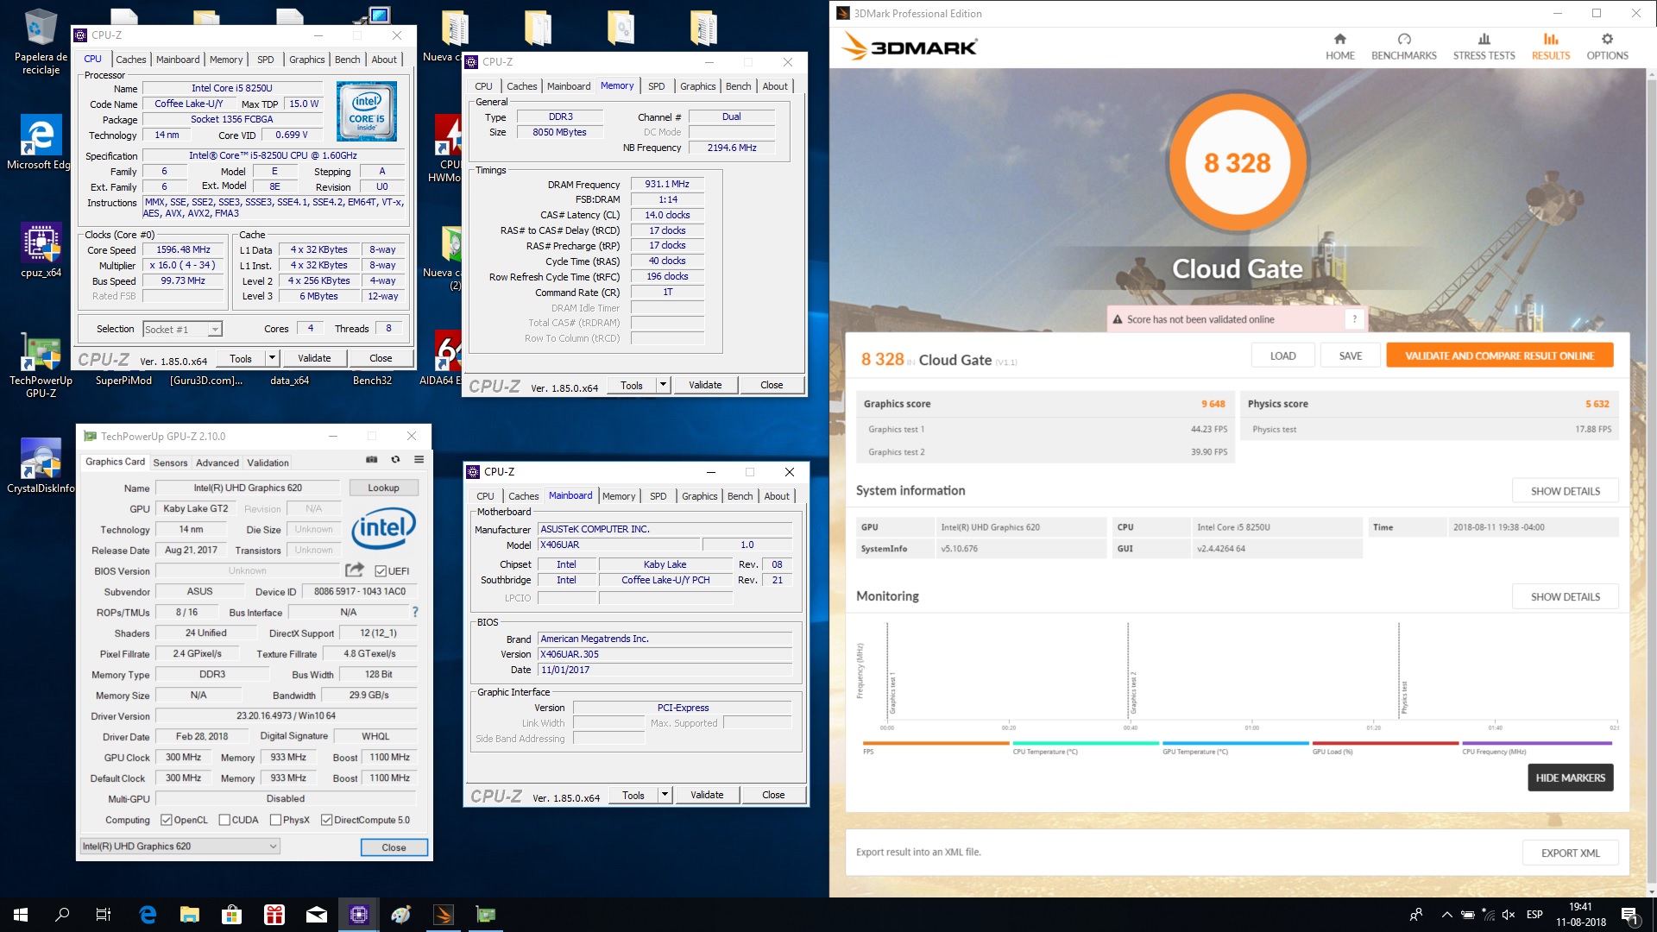The height and width of the screenshot is (932, 1657).
Task: Open the TechPowerUp GPU-Z desktop icon
Action: point(41,366)
